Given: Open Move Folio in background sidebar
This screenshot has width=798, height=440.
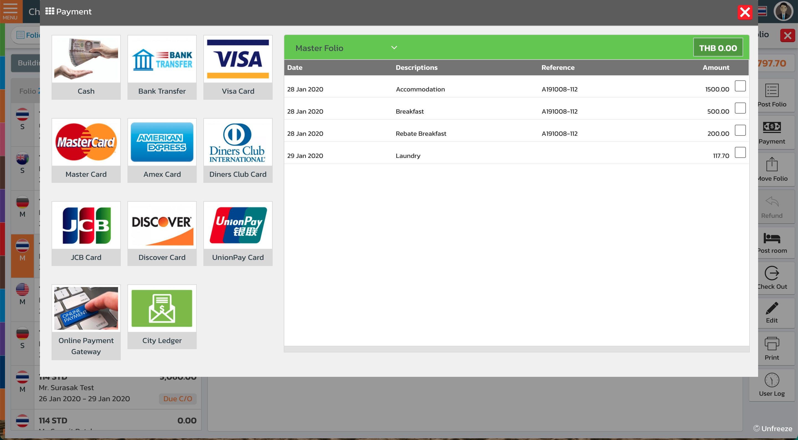Looking at the screenshot, I should click(x=771, y=170).
